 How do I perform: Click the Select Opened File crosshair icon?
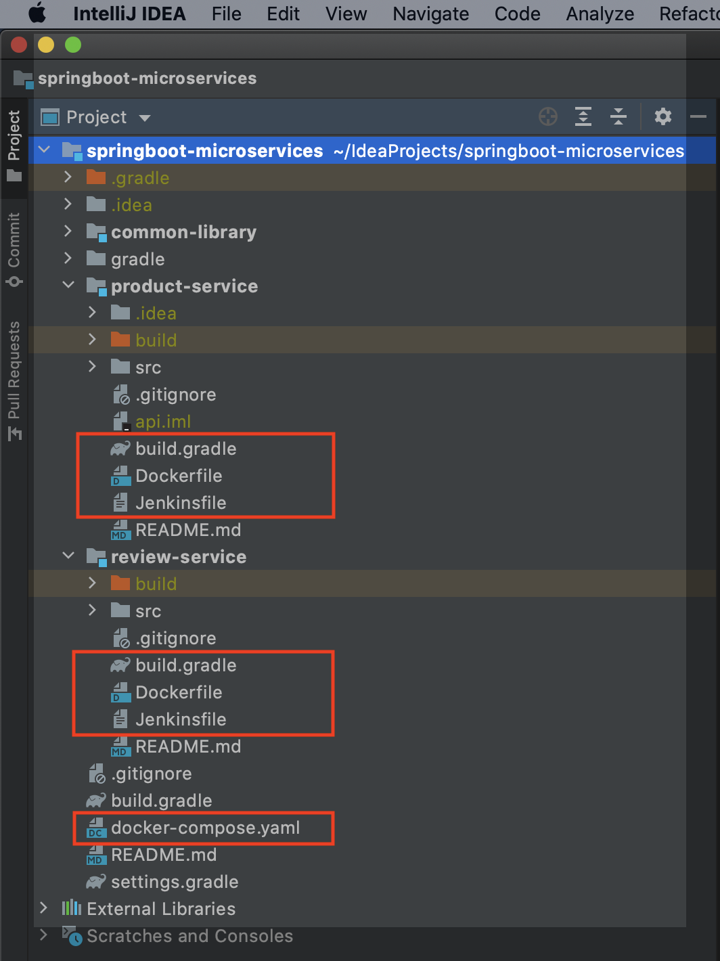click(547, 116)
